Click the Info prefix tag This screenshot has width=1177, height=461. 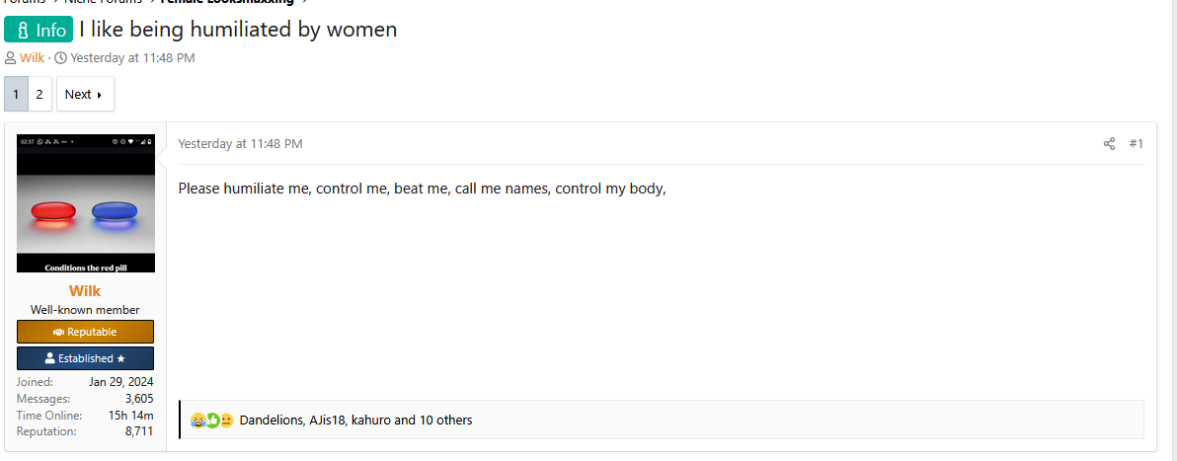[39, 30]
